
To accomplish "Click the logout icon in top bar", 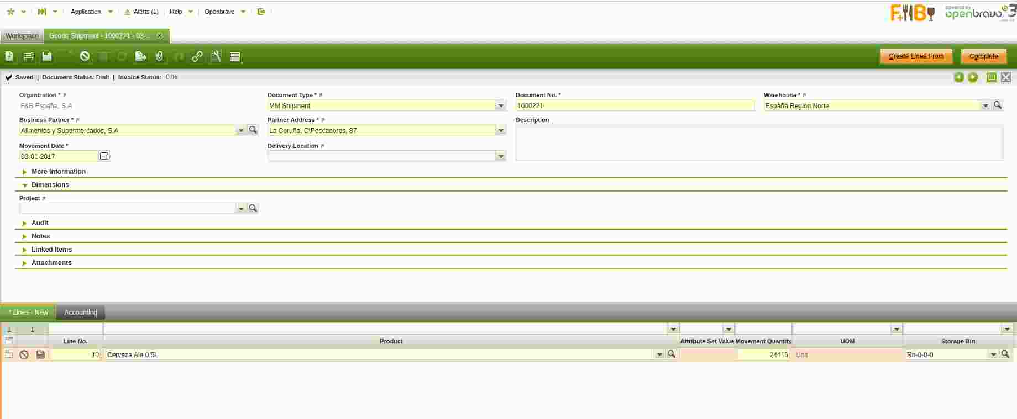I will (261, 12).
